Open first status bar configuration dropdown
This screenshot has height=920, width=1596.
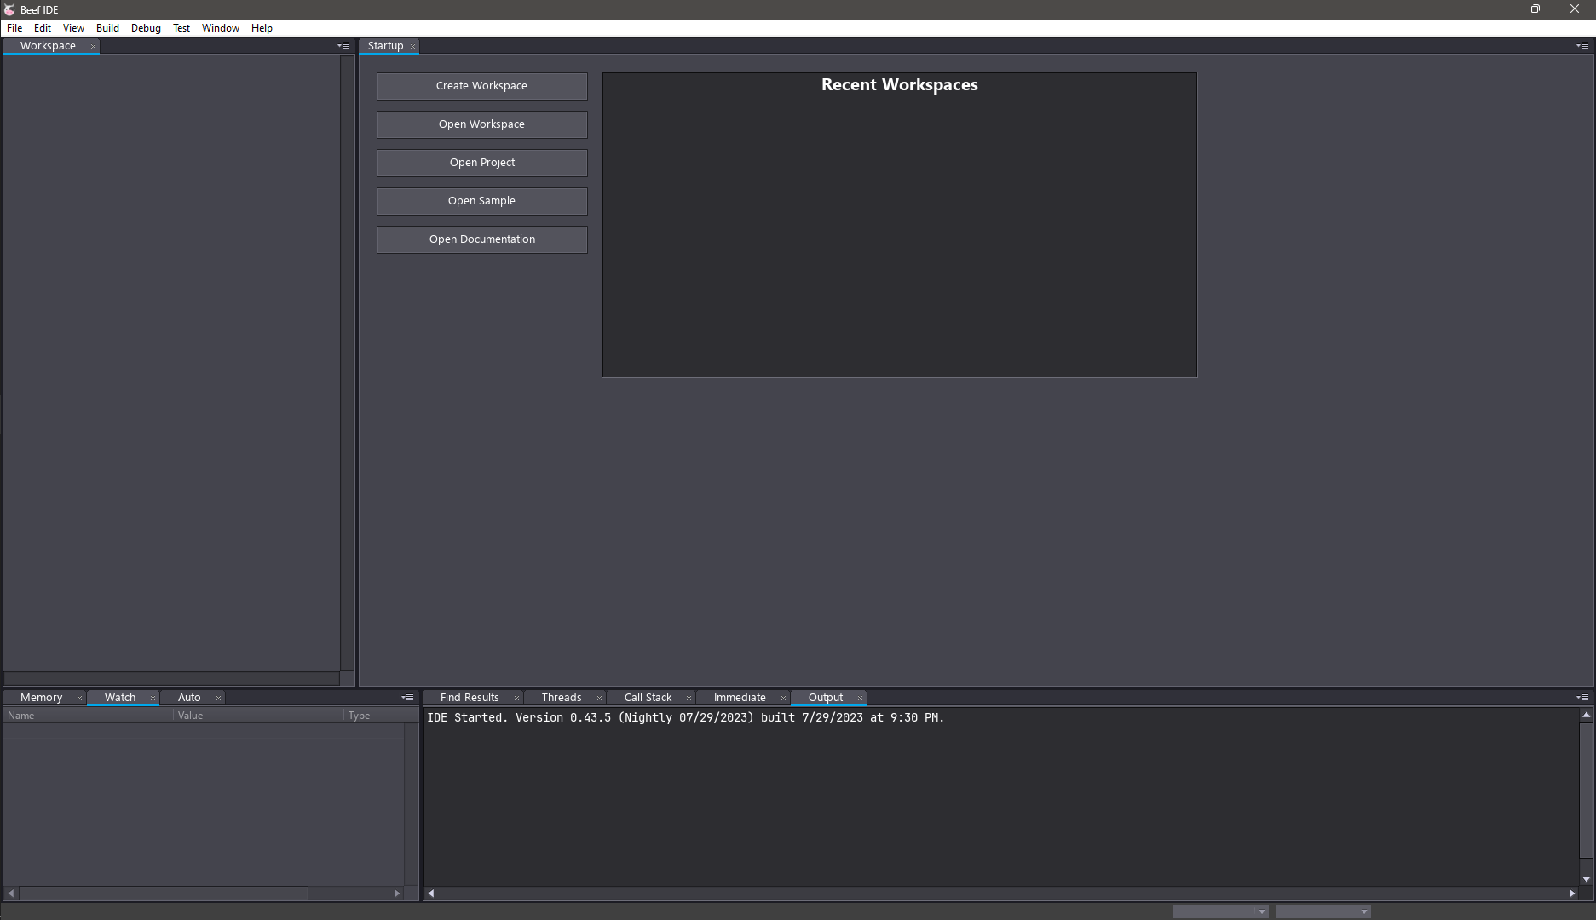[x=1221, y=911]
